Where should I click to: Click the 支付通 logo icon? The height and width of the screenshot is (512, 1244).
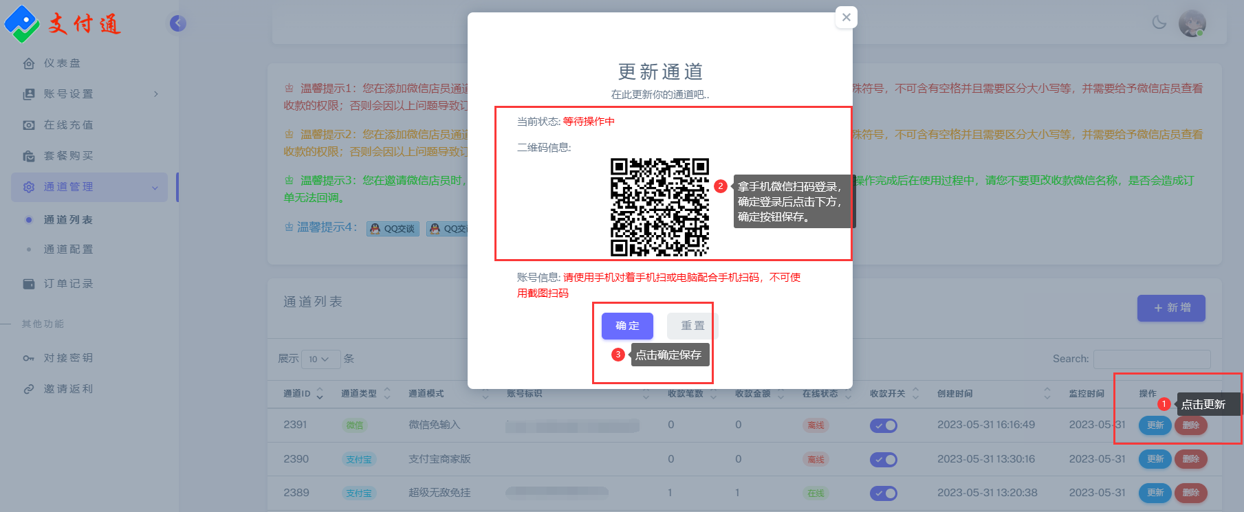pos(22,23)
